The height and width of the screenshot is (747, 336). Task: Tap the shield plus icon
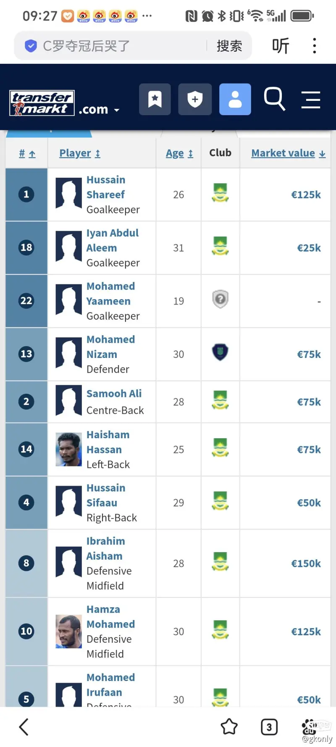point(195,100)
